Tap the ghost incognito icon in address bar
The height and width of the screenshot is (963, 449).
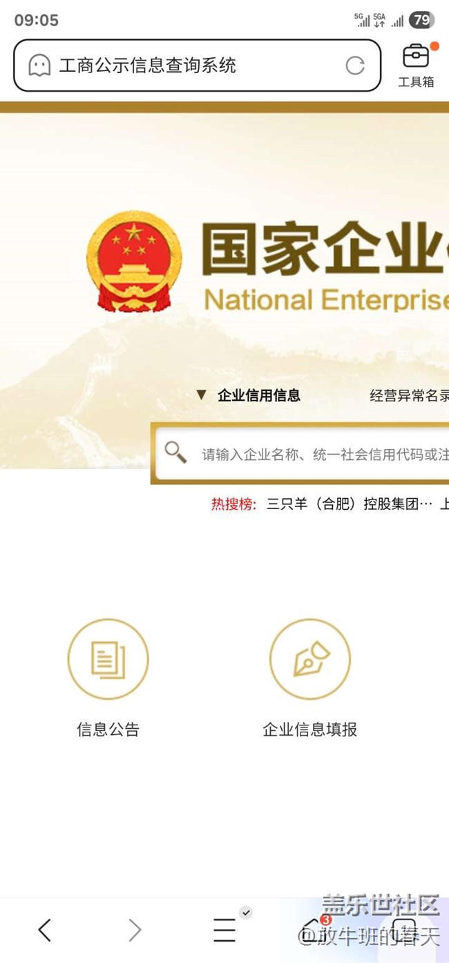39,66
